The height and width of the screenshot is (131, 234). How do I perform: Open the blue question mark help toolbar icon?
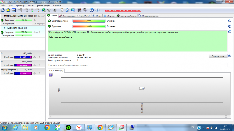pos(92,10)
